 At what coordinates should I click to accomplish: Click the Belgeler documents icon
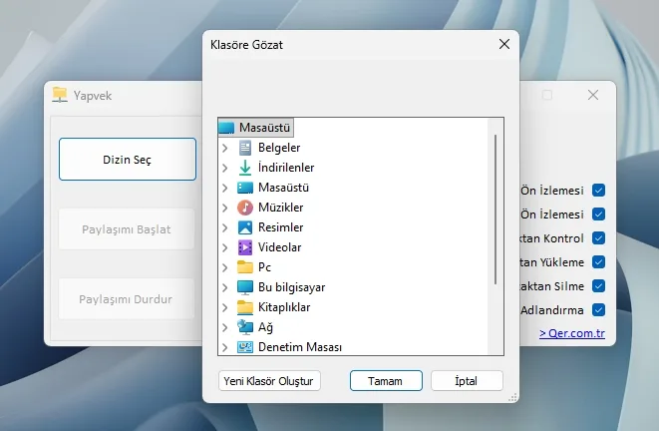tap(245, 148)
